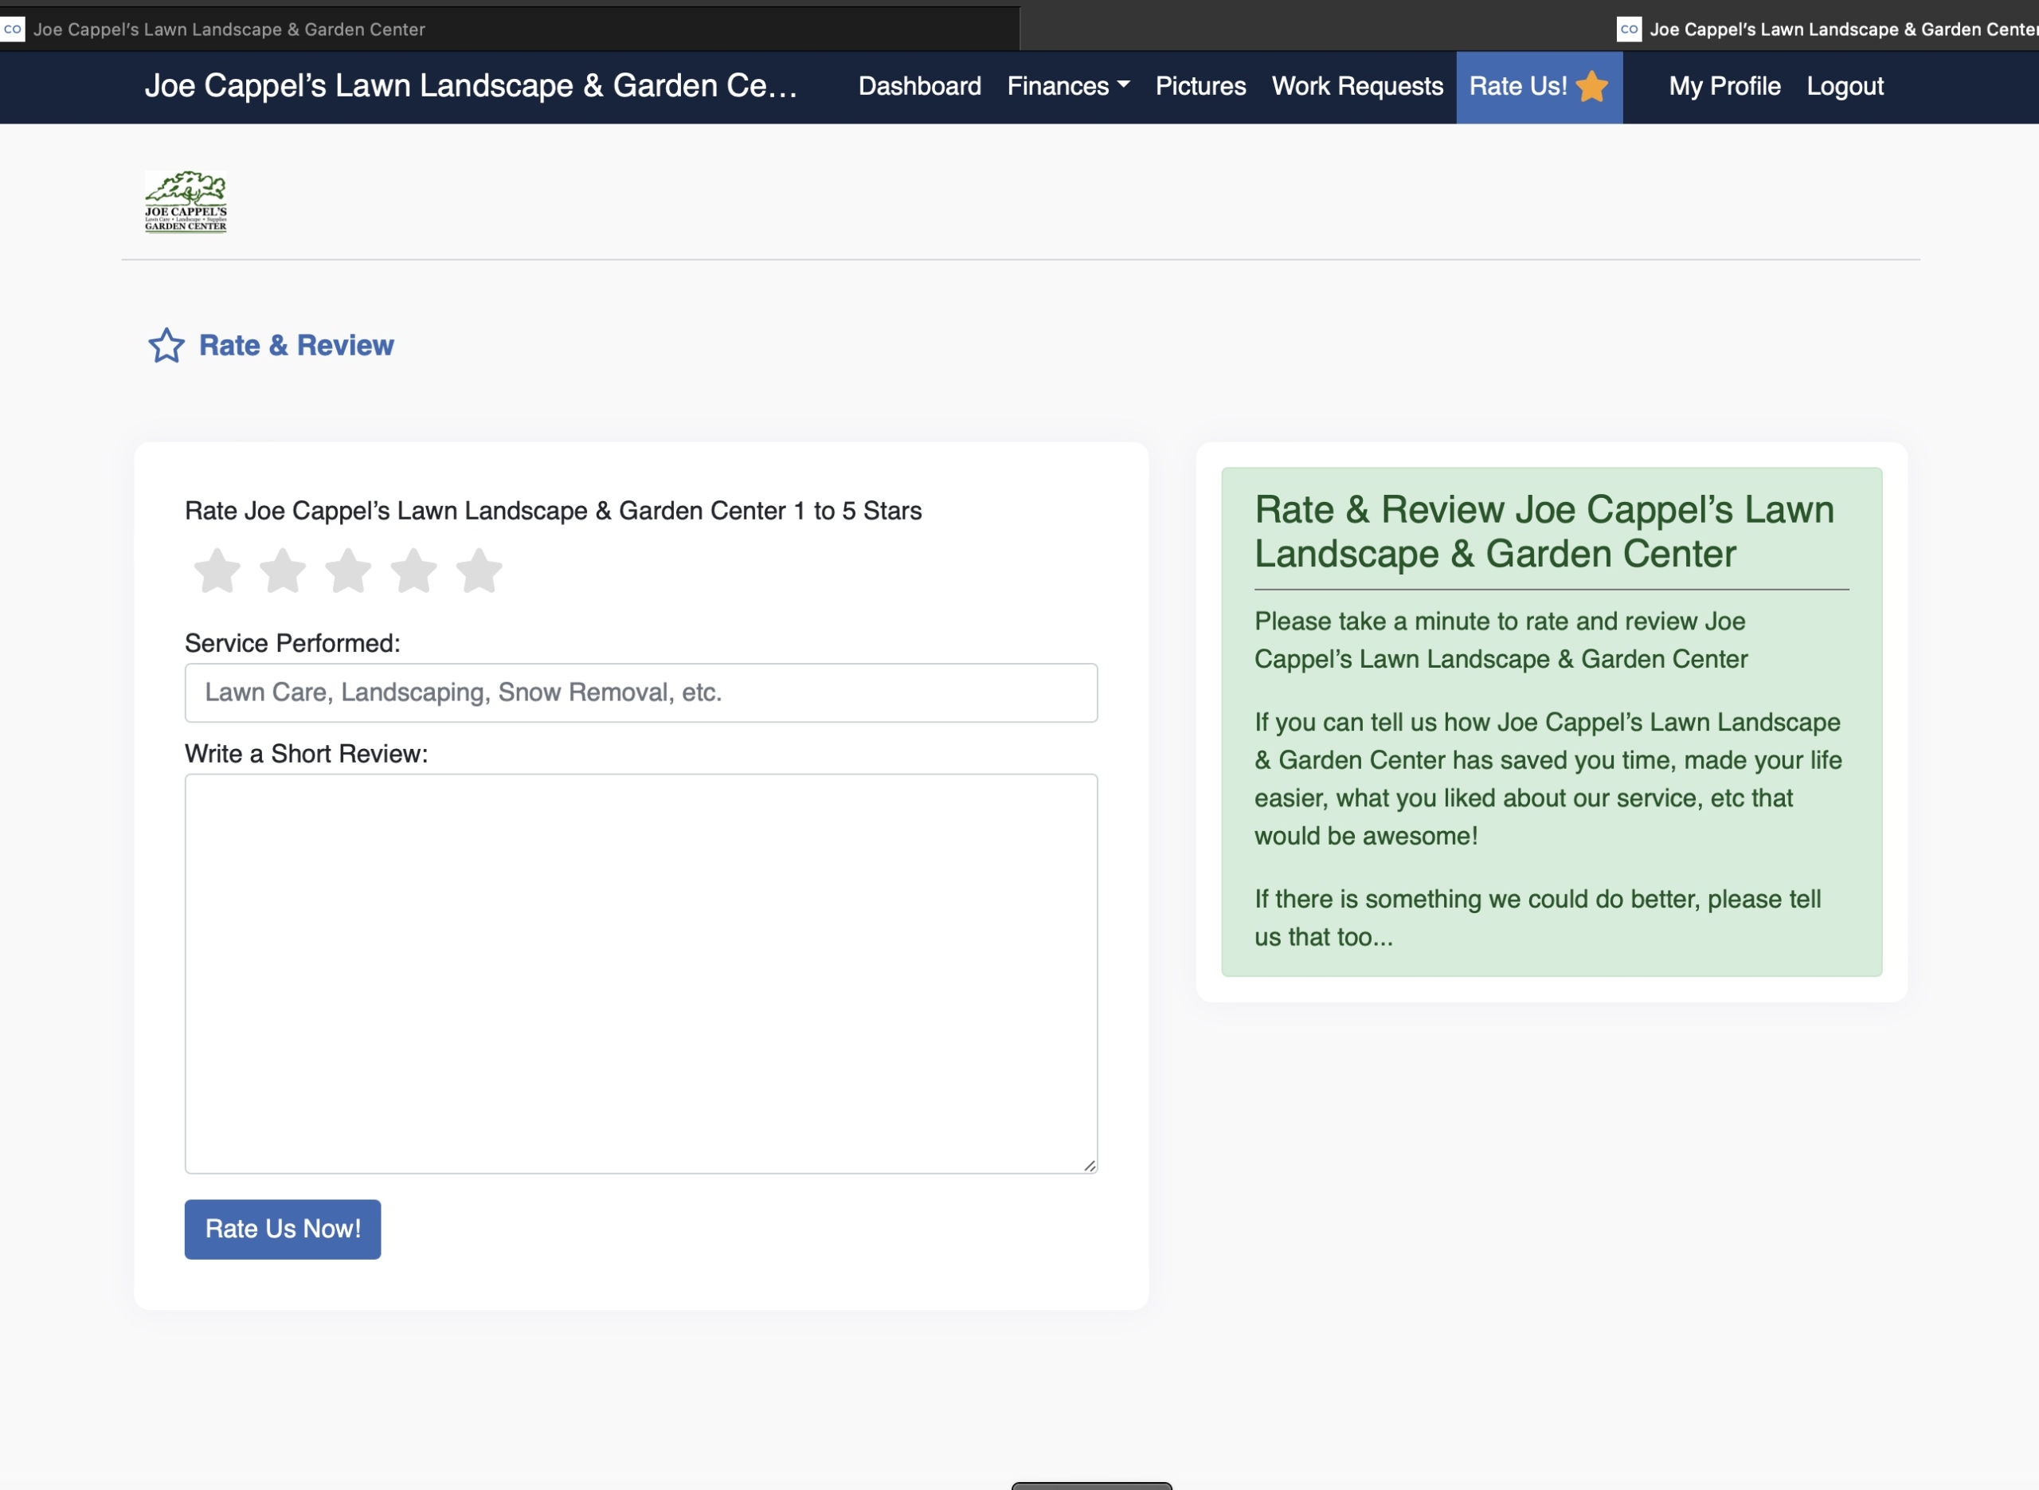Choose the third rating star

(348, 571)
